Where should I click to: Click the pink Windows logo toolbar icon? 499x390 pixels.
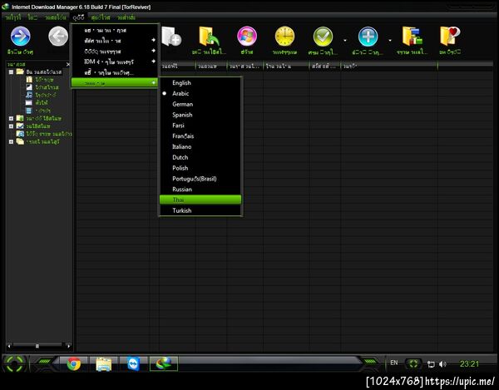tap(247, 37)
